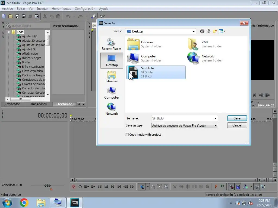Select the Normal edit tool icon
This screenshot has height=208, width=278.
(142, 187)
